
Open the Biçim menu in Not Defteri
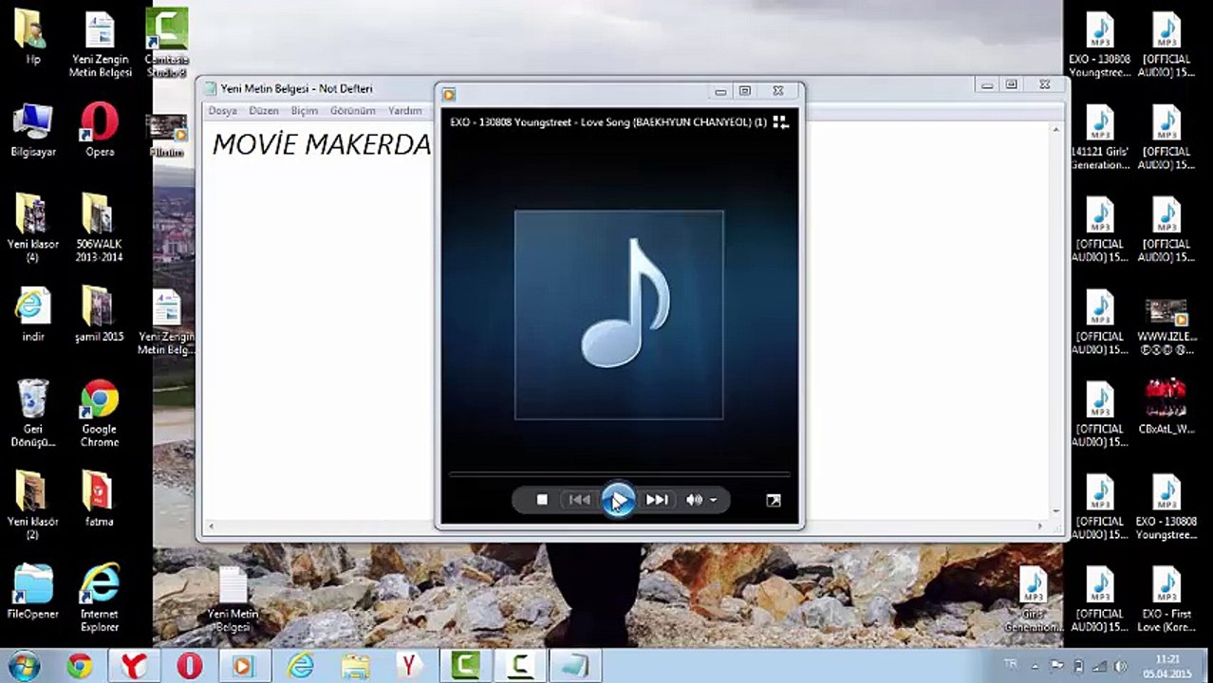pyautogui.click(x=305, y=111)
